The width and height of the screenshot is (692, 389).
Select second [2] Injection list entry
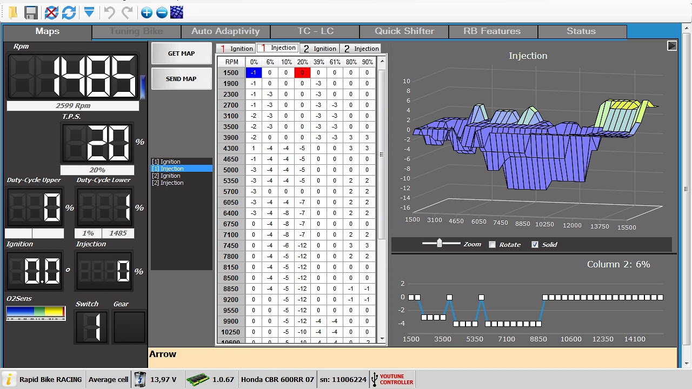click(181, 183)
